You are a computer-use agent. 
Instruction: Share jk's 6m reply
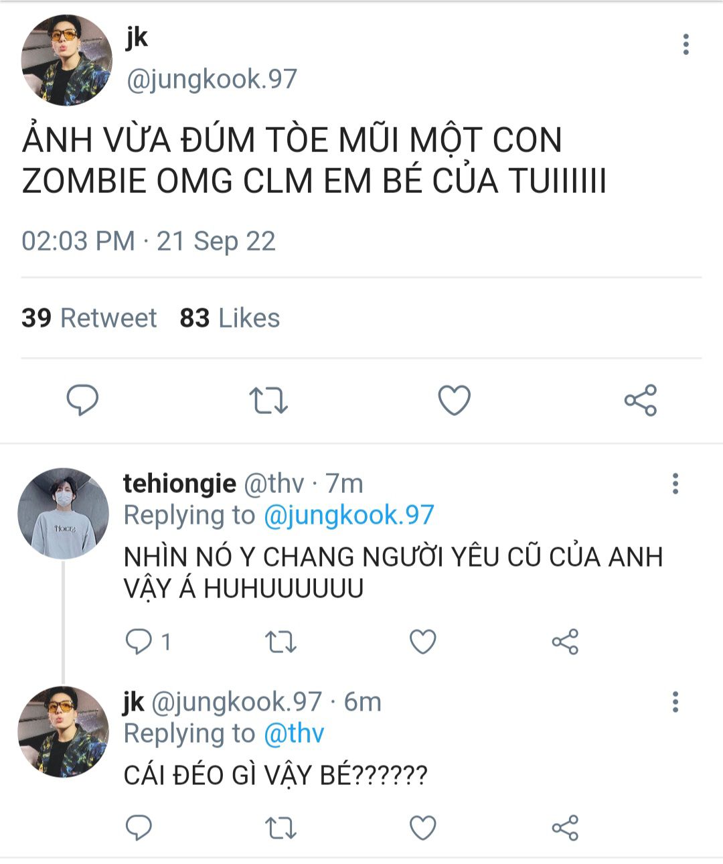tap(565, 828)
